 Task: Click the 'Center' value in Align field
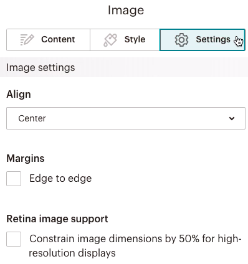pyautogui.click(x=32, y=118)
